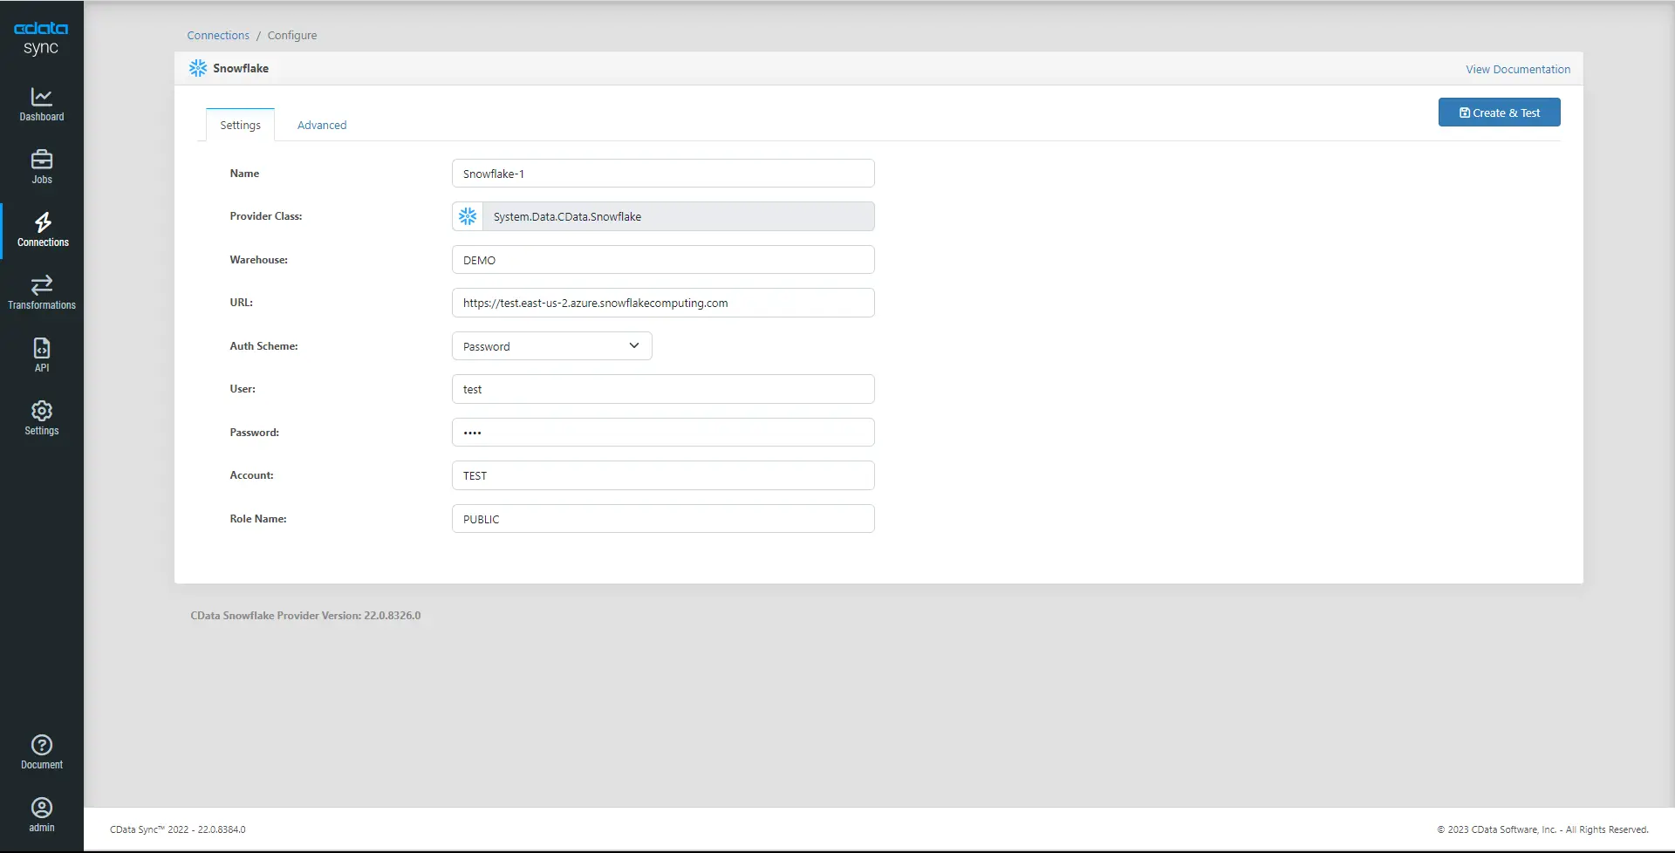Click the admin user icon

tap(41, 813)
